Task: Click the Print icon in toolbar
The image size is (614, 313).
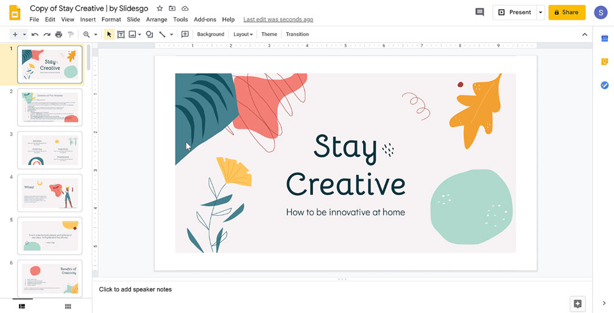Action: 58,35
